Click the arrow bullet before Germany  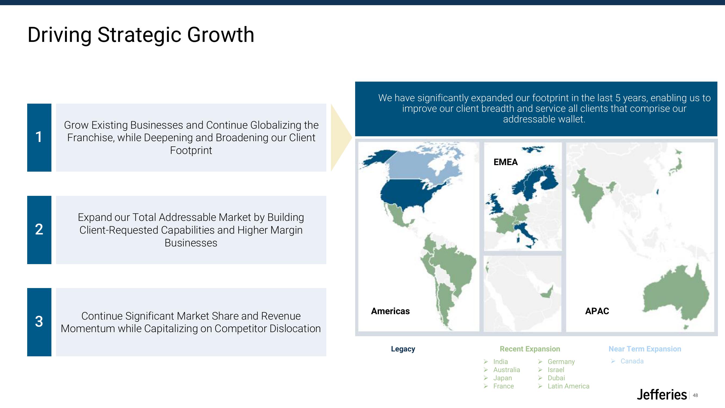540,361
